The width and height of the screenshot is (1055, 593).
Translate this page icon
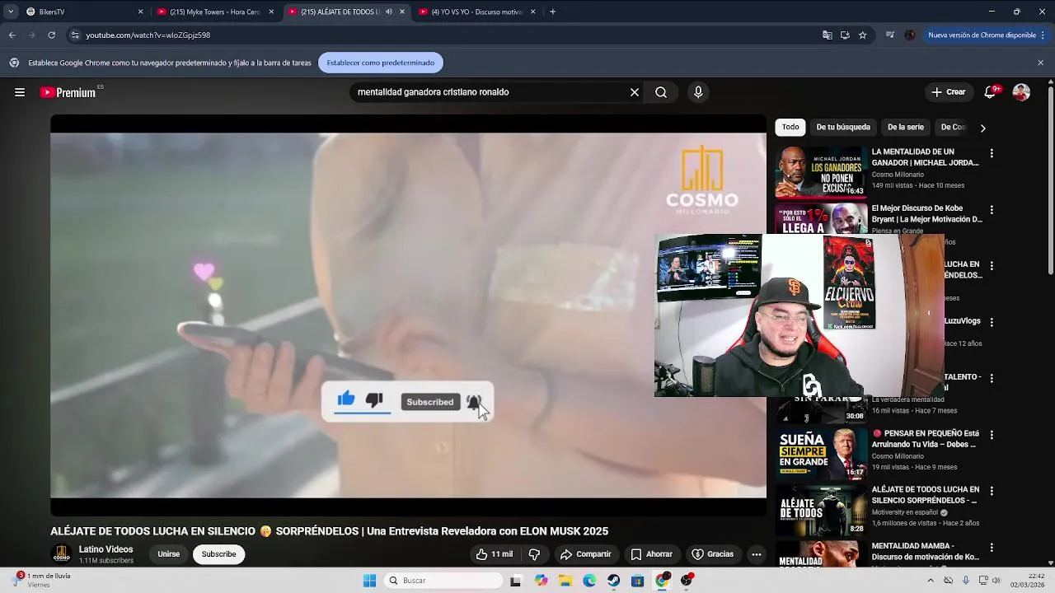point(827,35)
